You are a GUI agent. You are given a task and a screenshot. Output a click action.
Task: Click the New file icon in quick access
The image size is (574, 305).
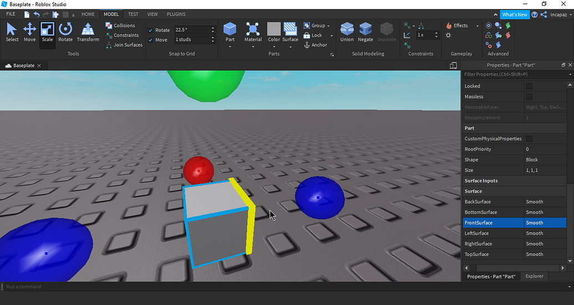pos(27,14)
